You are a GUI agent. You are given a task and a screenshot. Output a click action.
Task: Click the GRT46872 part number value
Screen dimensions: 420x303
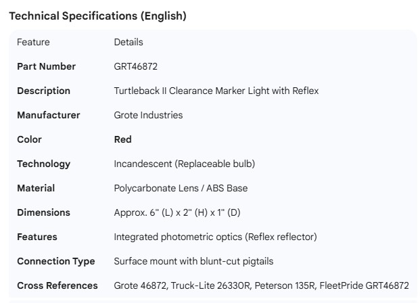(x=136, y=66)
